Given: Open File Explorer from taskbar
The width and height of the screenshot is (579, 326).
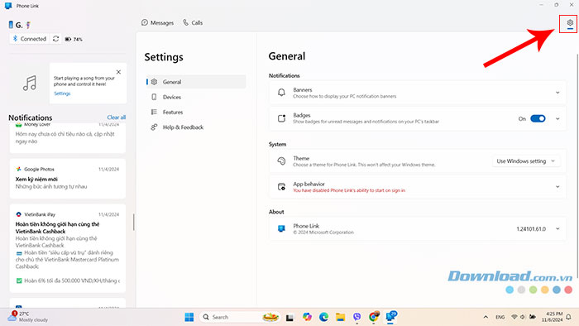Looking at the screenshot, I should click(x=340, y=317).
